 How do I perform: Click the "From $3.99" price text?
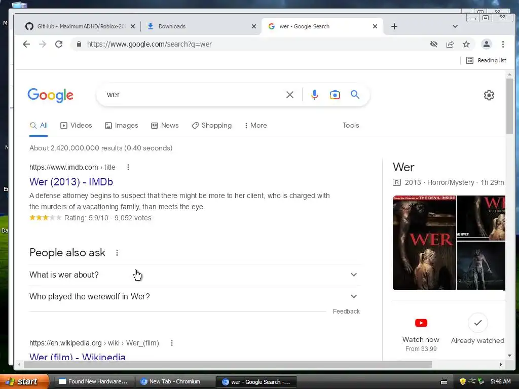coord(421,349)
